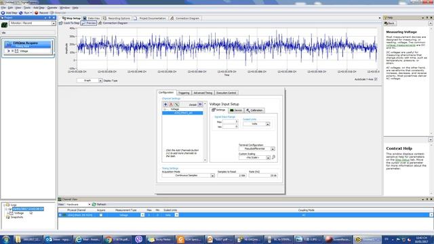
Task: Open the Step Setup link in Context Help
Action: (402, 160)
